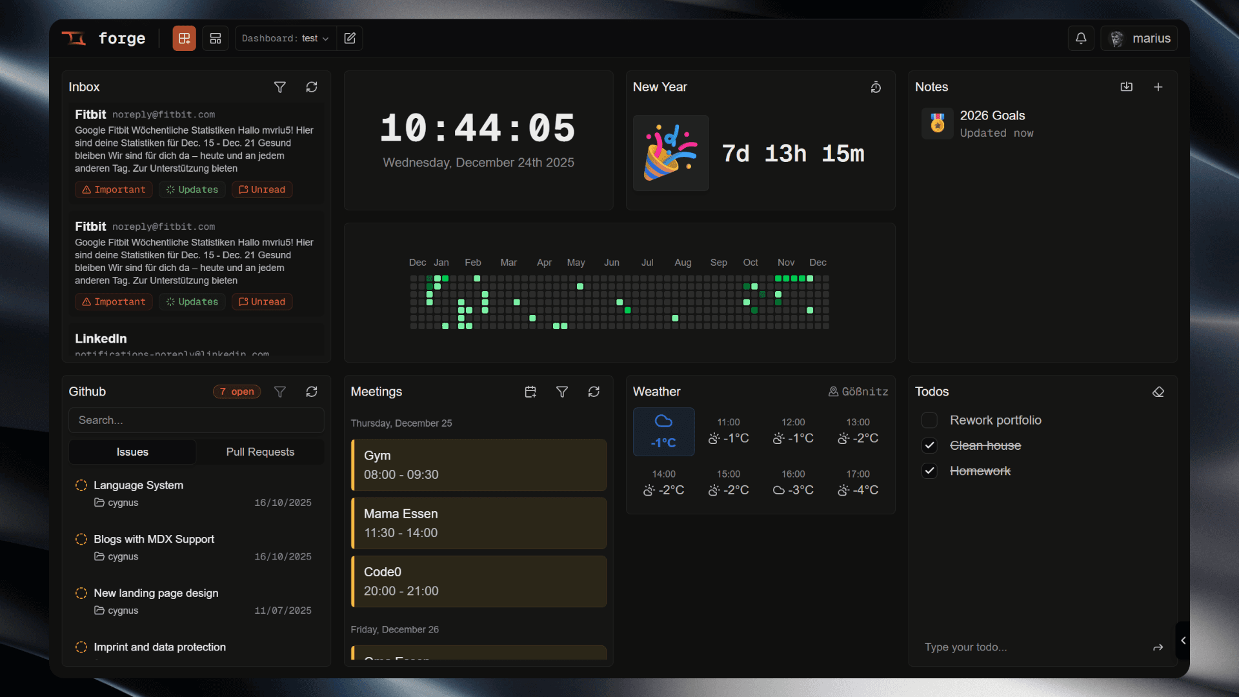Click the edit dashboard pencil icon
1239x697 pixels.
coord(350,39)
